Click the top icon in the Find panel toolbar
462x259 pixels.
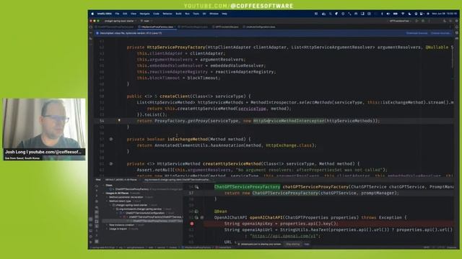click(x=97, y=186)
